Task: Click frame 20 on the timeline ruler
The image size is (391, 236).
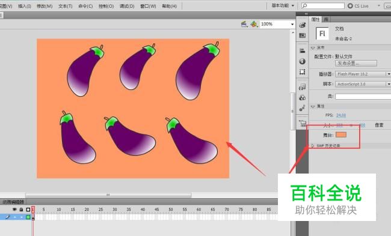Action: click(x=87, y=210)
